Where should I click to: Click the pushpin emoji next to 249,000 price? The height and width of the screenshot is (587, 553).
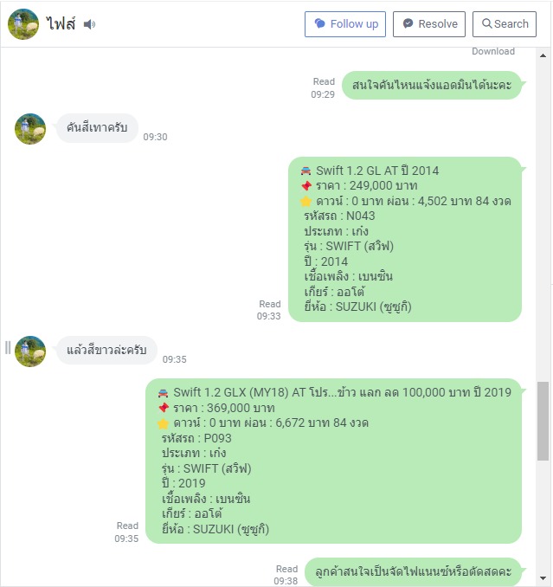click(306, 185)
